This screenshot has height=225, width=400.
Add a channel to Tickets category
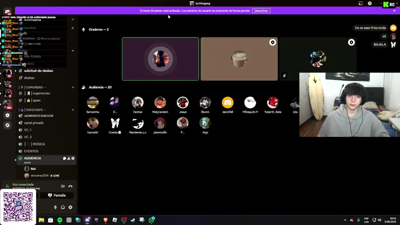pyautogui.click(x=73, y=51)
